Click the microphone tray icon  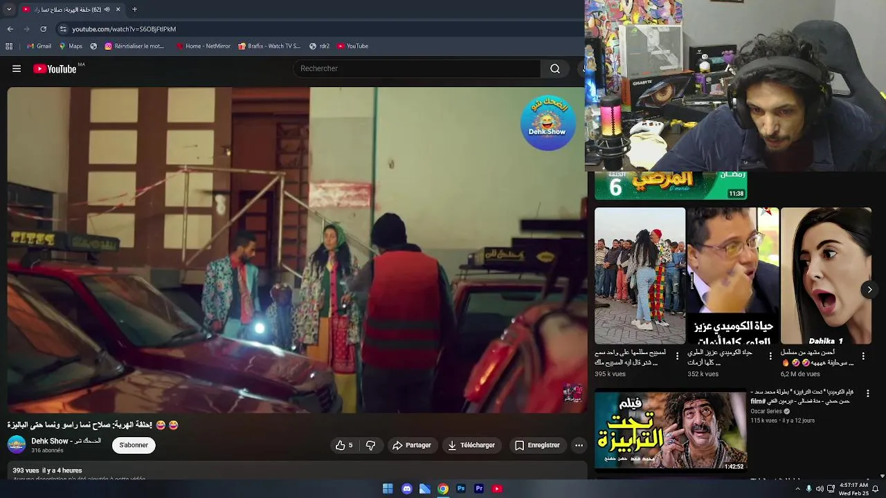tap(809, 489)
